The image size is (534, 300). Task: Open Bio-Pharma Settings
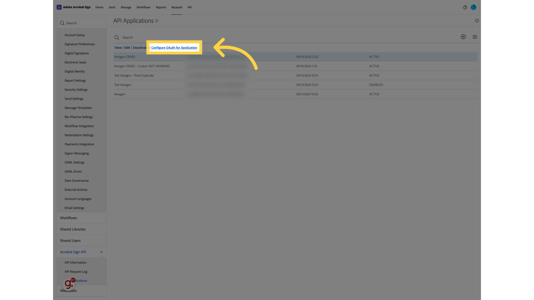(x=79, y=117)
